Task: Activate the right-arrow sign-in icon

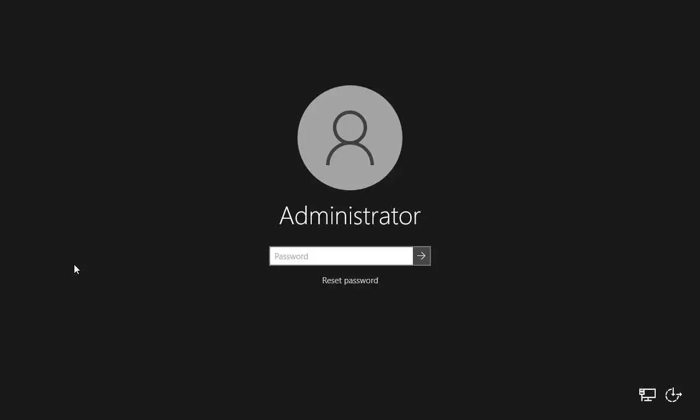Action: tap(421, 256)
